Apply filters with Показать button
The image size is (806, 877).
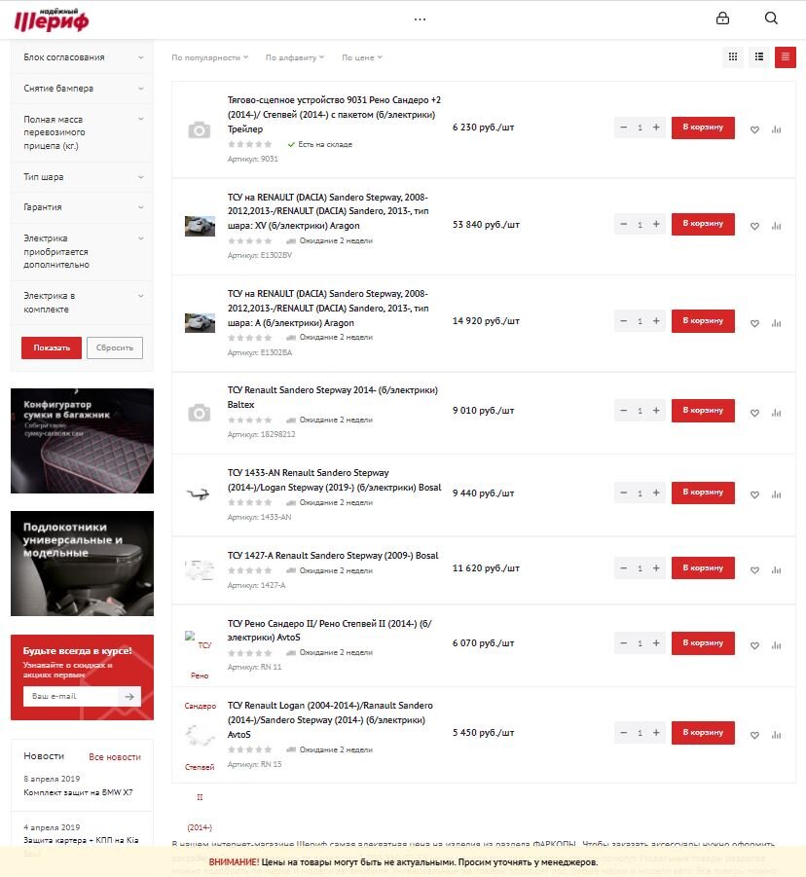click(x=52, y=347)
